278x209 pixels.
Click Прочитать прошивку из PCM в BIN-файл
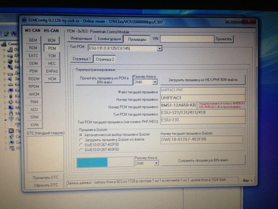pyautogui.click(x=104, y=80)
